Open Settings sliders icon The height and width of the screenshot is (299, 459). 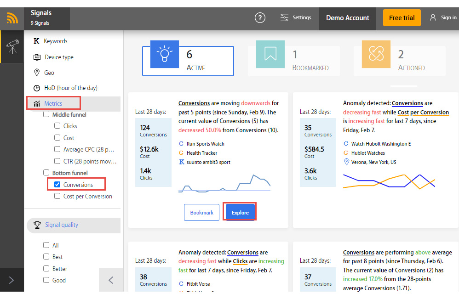(284, 17)
